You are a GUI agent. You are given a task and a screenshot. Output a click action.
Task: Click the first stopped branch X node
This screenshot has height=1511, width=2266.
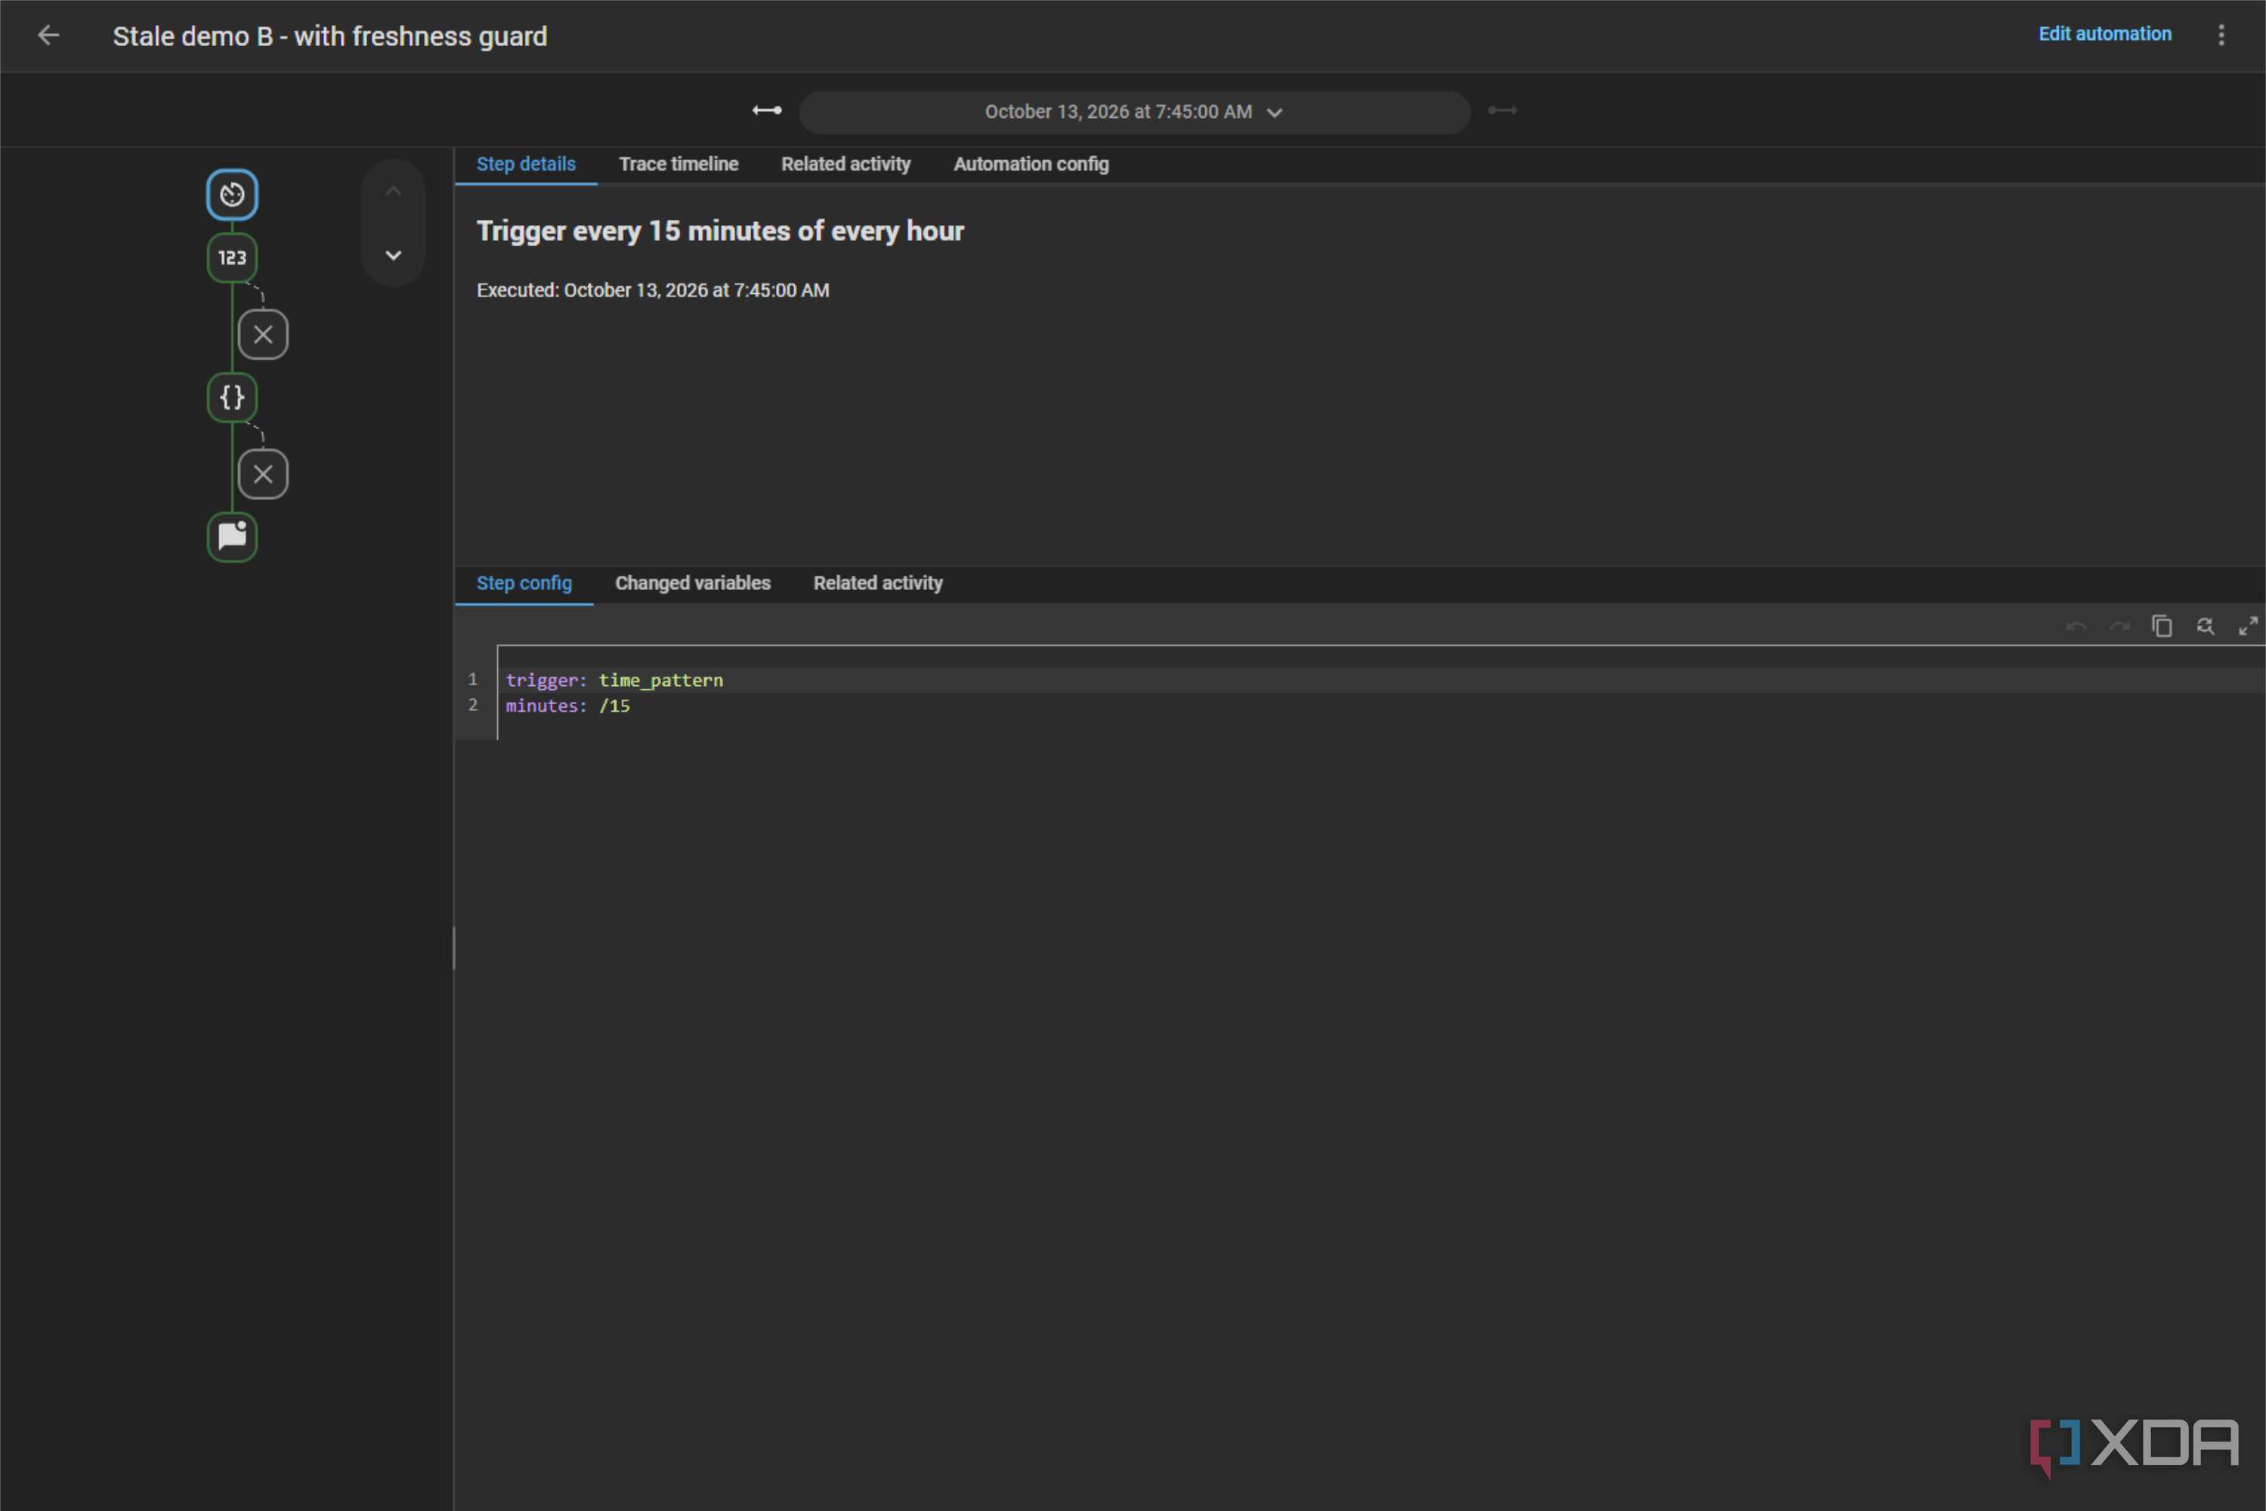pos(263,335)
